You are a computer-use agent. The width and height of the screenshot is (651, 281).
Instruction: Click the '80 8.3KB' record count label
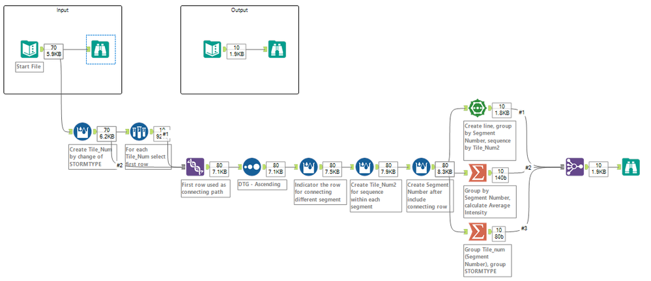click(x=446, y=168)
